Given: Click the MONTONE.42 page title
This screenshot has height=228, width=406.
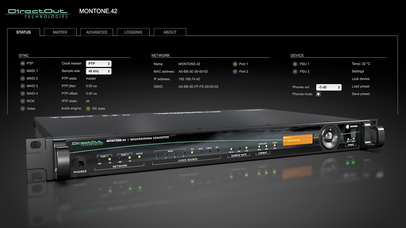Looking at the screenshot, I should (98, 11).
